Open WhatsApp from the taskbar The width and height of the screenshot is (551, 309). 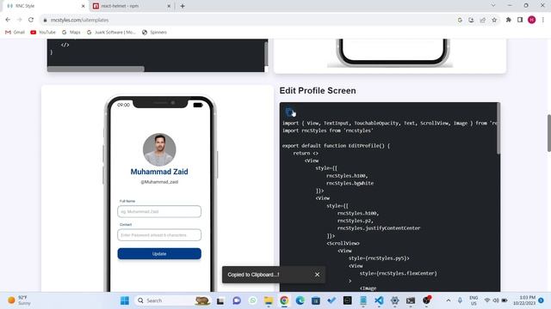252,300
